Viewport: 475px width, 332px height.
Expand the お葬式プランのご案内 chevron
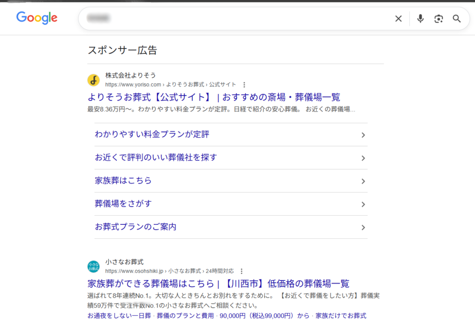pos(363,227)
